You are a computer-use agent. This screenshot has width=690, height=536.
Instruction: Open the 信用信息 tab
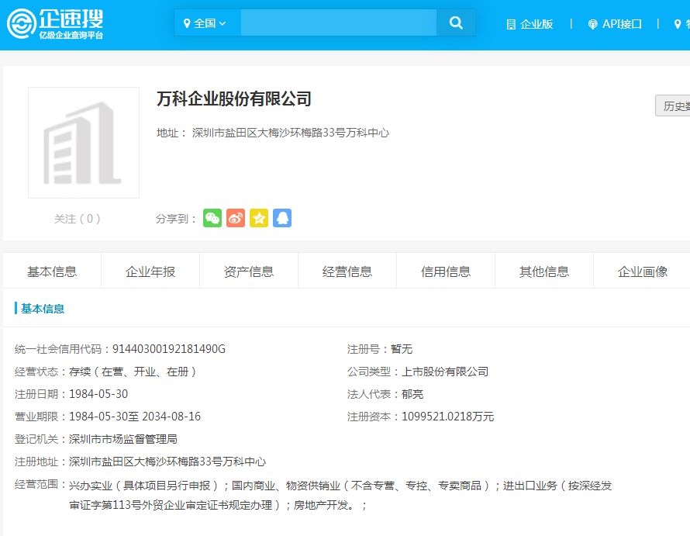click(x=445, y=271)
